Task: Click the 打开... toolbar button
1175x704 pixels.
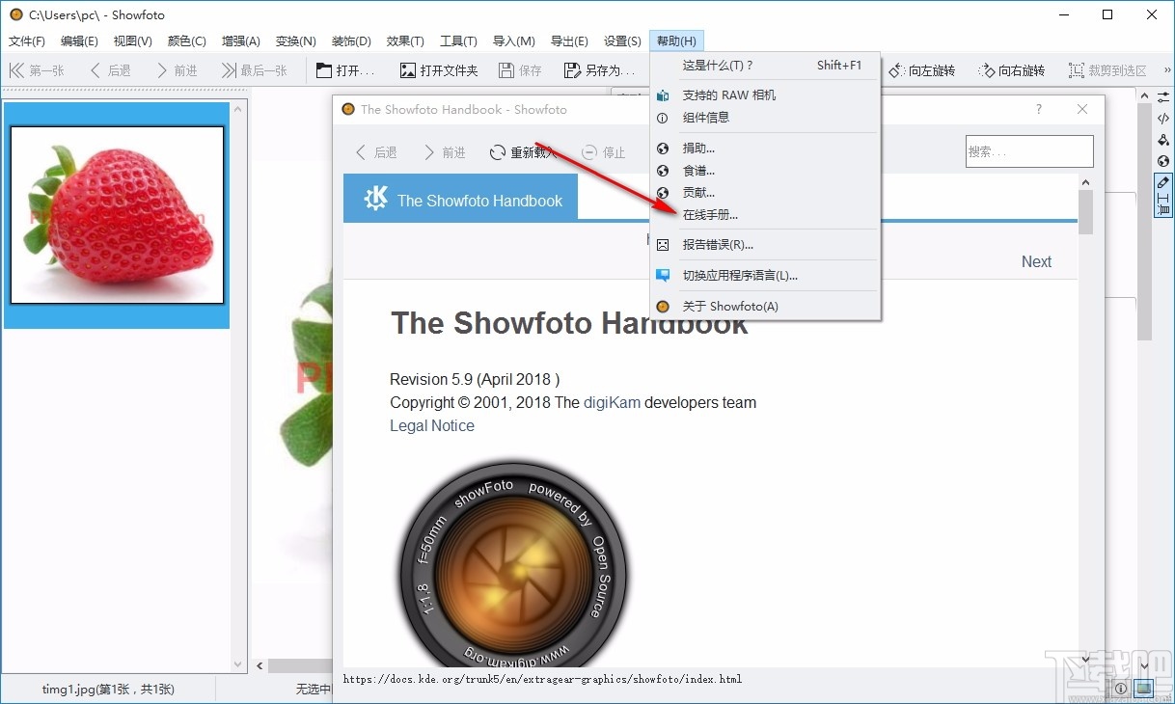Action: (x=346, y=70)
